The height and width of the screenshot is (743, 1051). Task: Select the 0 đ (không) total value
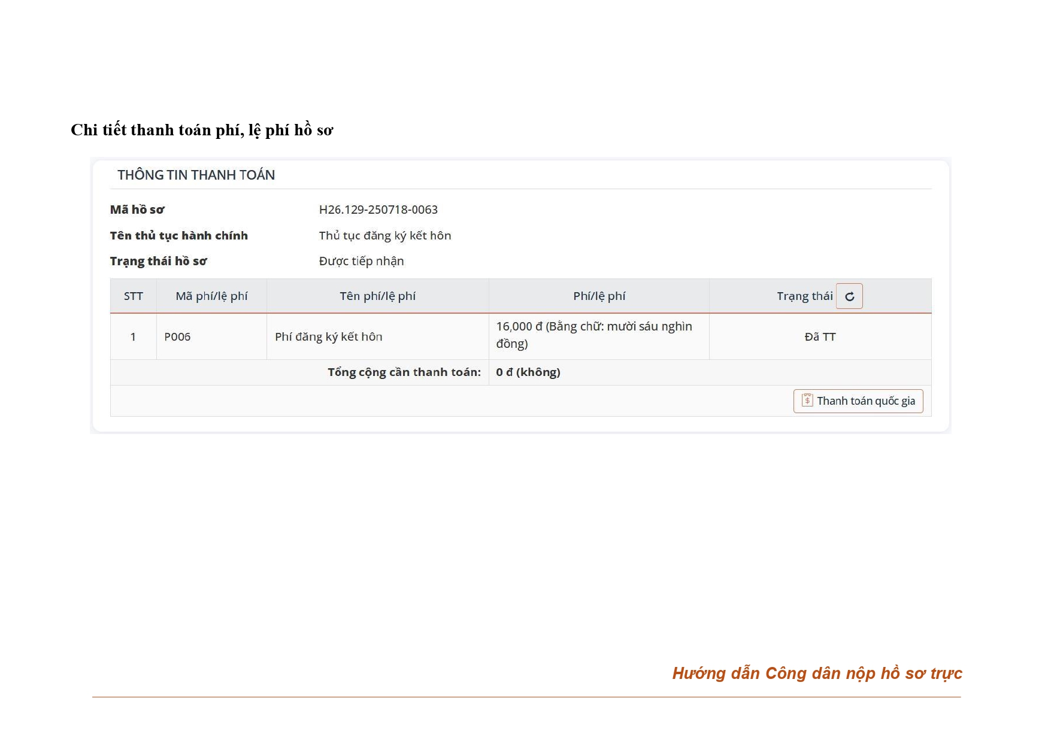pos(528,372)
